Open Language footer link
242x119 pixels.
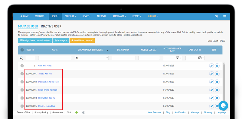221,113
